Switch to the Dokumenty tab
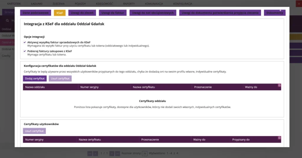The height and width of the screenshot is (158, 302). (275, 13)
